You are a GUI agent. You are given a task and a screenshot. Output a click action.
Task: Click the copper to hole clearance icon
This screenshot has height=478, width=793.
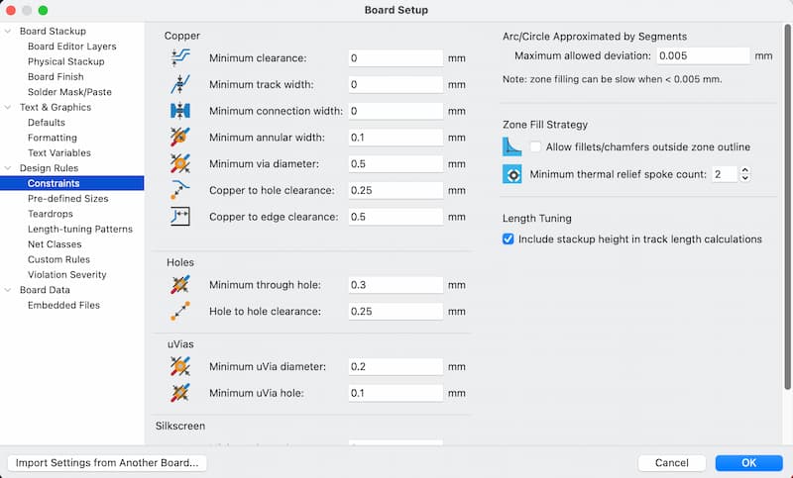click(180, 189)
